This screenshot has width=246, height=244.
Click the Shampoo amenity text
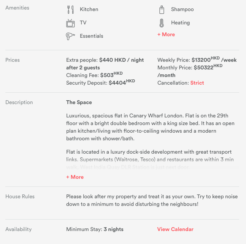pyautogui.click(x=182, y=9)
